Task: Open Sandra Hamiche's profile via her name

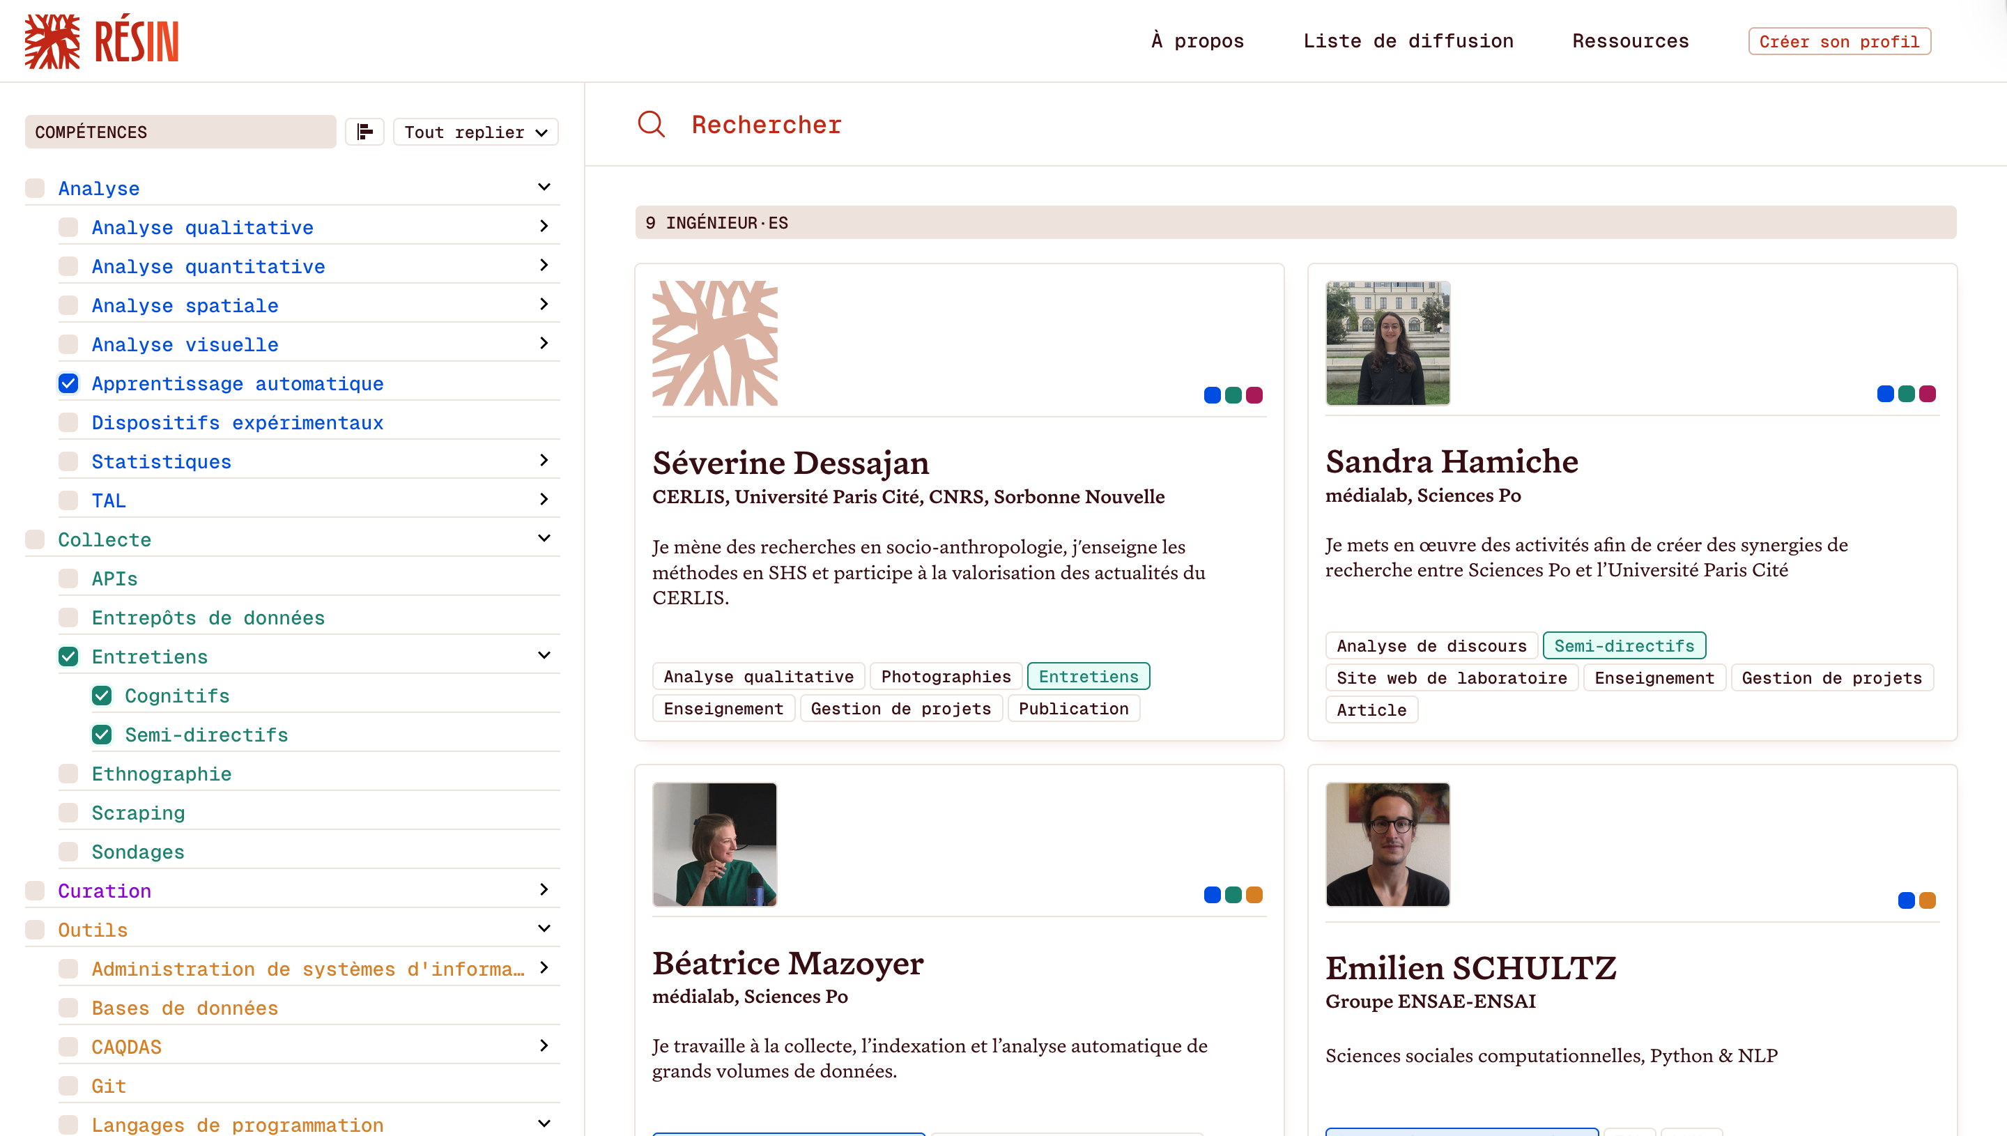Action: click(x=1451, y=461)
